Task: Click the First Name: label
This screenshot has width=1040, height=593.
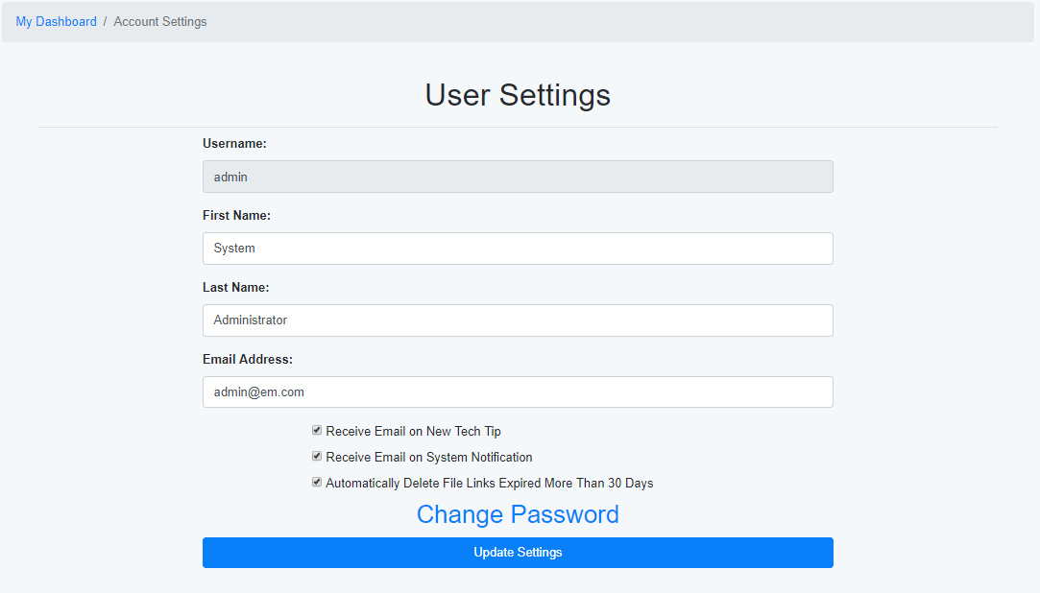Action: (x=236, y=215)
